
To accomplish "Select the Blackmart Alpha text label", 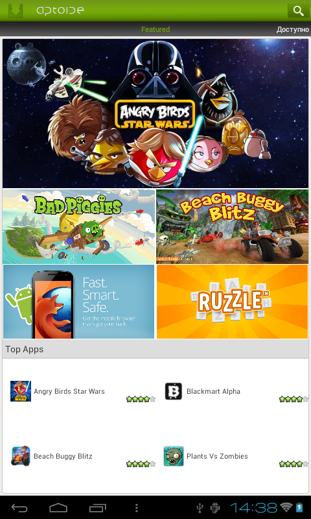I will coord(213,391).
